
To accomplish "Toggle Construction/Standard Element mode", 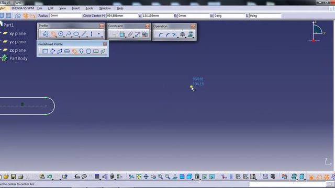I will pos(18,16).
